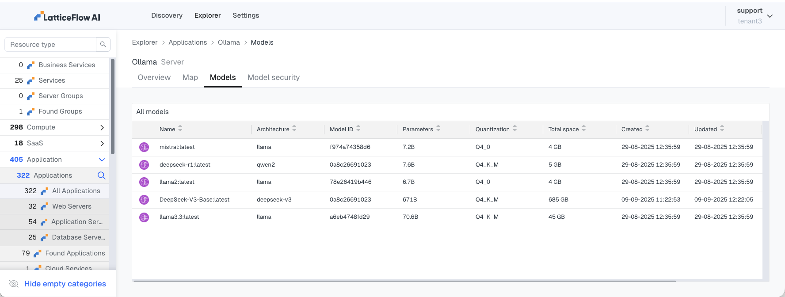
Task: Click the models table horizontal scrollbar
Action: pyautogui.click(x=404, y=280)
